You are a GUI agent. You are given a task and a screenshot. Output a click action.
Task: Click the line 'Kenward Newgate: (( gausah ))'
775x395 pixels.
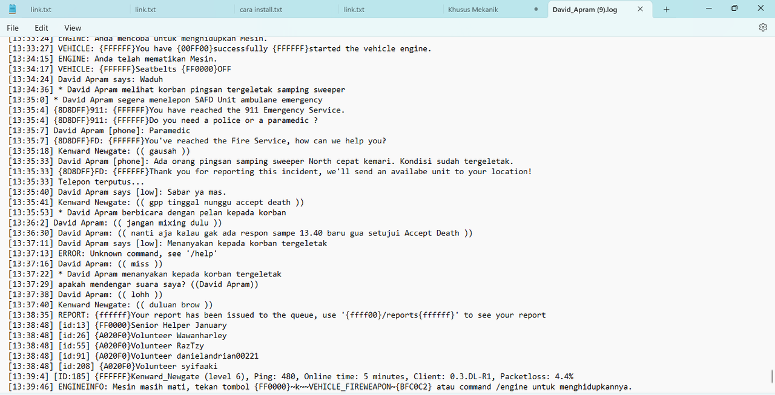pyautogui.click(x=99, y=151)
